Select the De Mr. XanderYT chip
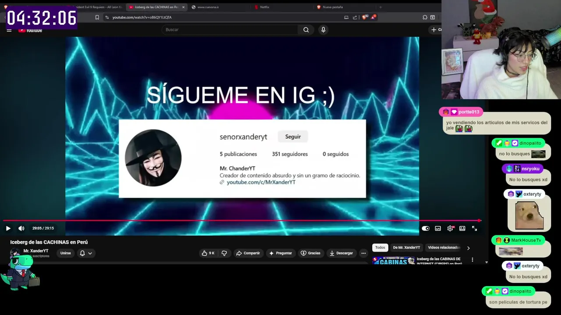561x315 pixels. 406,248
